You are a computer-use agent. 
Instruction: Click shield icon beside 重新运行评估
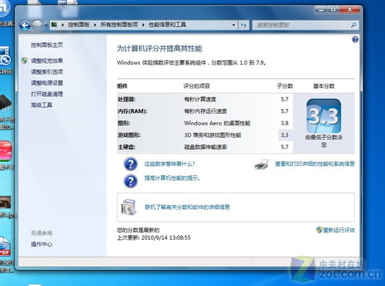pos(319,230)
